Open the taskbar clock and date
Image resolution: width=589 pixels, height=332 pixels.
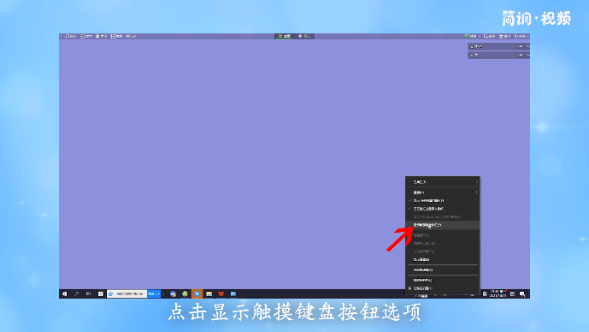pos(499,293)
